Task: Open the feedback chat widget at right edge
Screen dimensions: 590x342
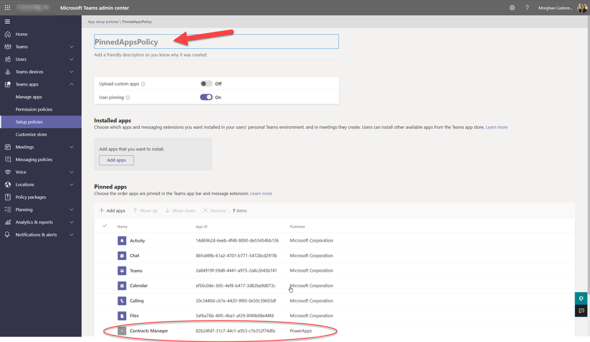Action: [581, 310]
